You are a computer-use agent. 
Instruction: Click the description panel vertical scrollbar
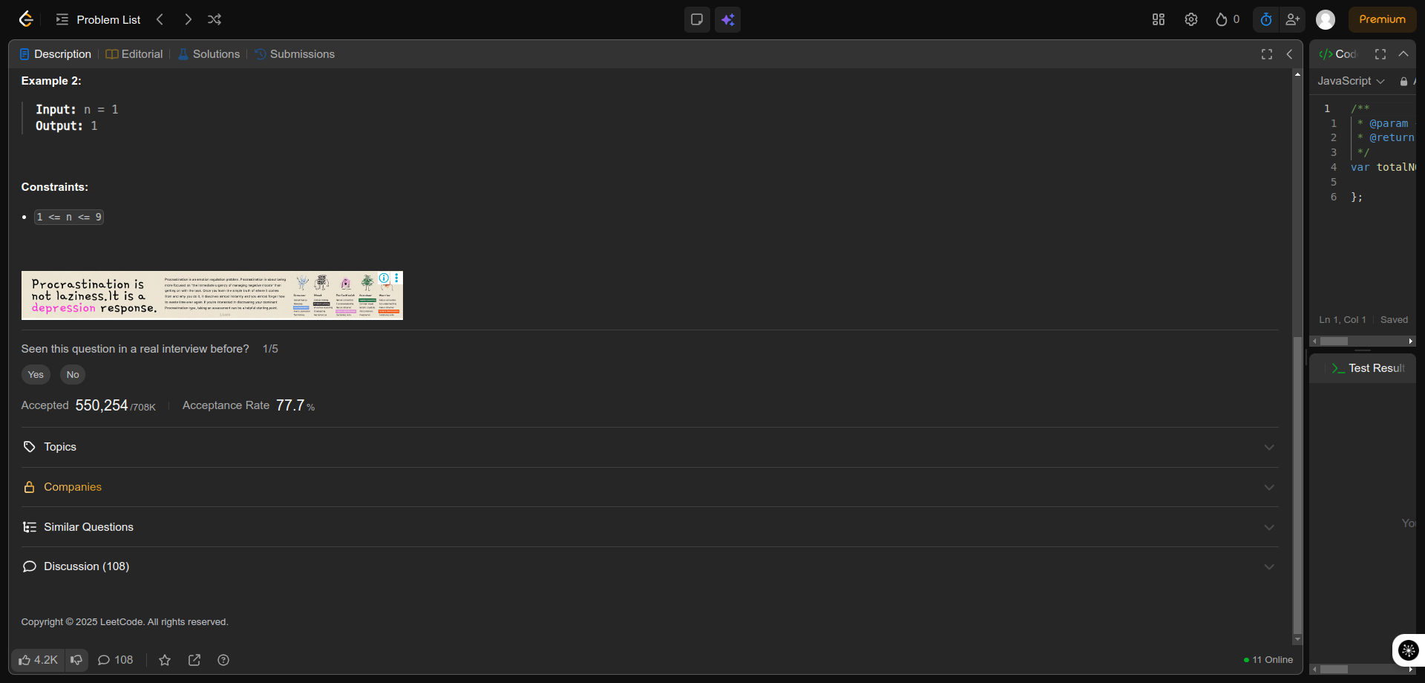coord(1297,483)
